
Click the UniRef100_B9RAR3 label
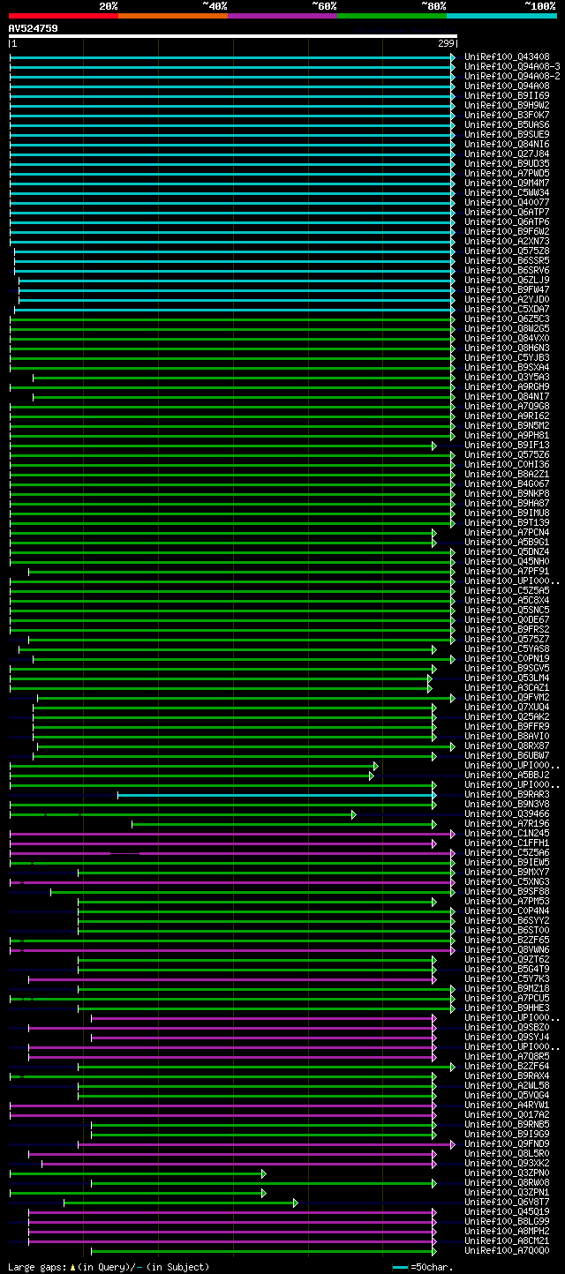507,794
